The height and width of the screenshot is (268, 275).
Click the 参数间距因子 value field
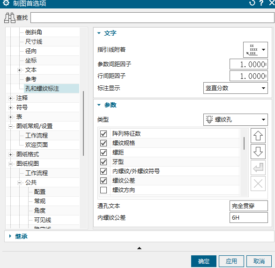tap(249, 64)
